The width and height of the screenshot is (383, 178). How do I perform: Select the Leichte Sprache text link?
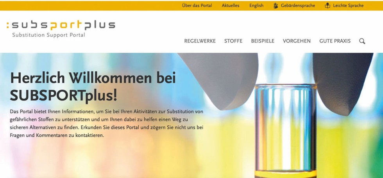point(348,5)
